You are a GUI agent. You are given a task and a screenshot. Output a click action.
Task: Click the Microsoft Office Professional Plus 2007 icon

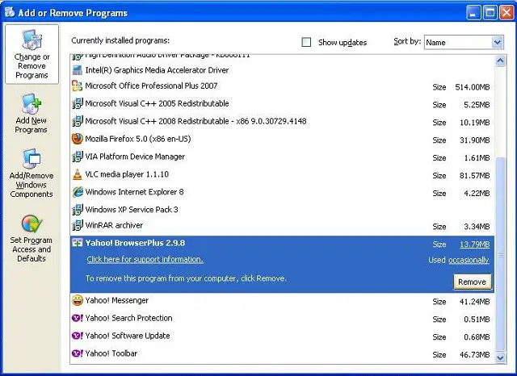[x=78, y=86]
